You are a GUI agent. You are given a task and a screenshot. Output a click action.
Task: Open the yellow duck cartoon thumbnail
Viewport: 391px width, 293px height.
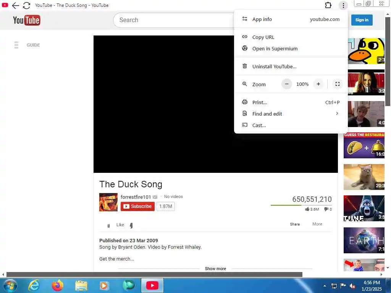[x=366, y=51]
